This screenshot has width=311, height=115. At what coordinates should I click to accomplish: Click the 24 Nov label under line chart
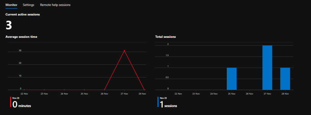pos(64,94)
